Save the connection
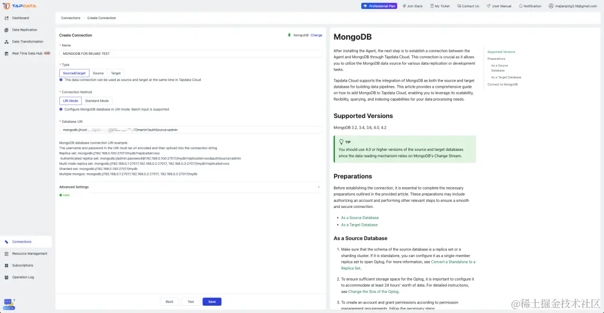The width and height of the screenshot is (604, 313). point(212,302)
